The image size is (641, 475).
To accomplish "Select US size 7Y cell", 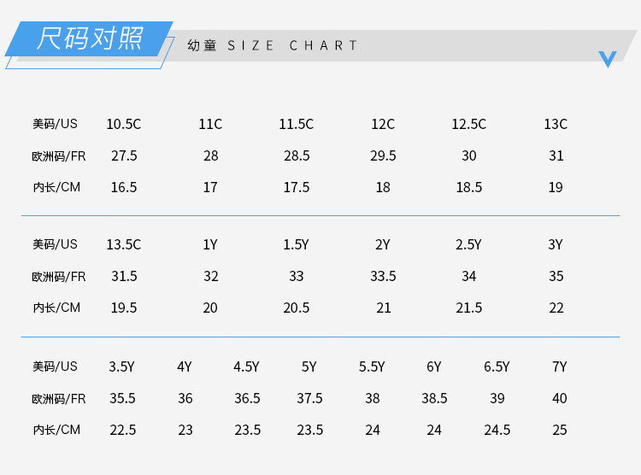I will tap(560, 367).
